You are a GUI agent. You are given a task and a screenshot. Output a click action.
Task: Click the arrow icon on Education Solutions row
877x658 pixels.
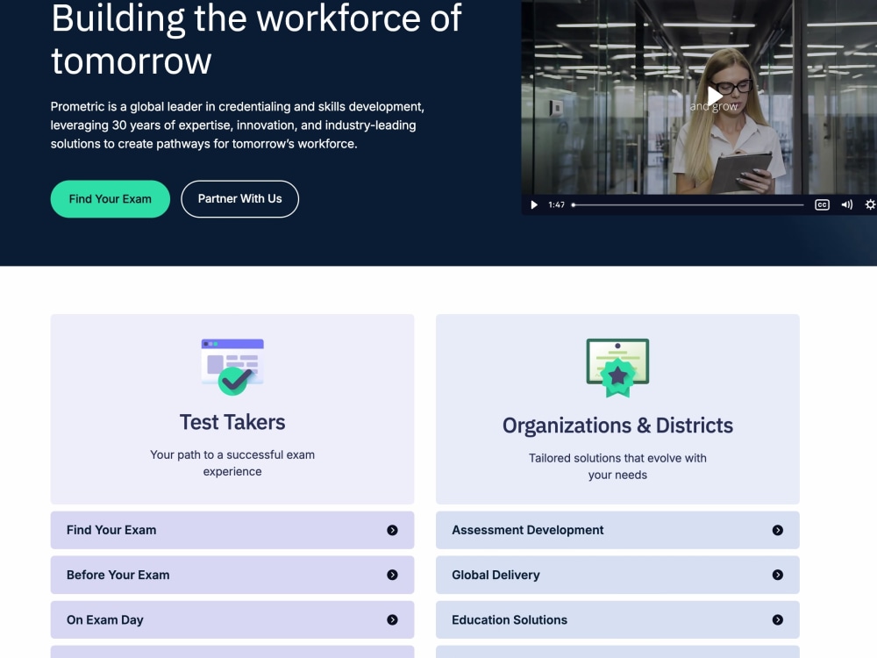[777, 620]
